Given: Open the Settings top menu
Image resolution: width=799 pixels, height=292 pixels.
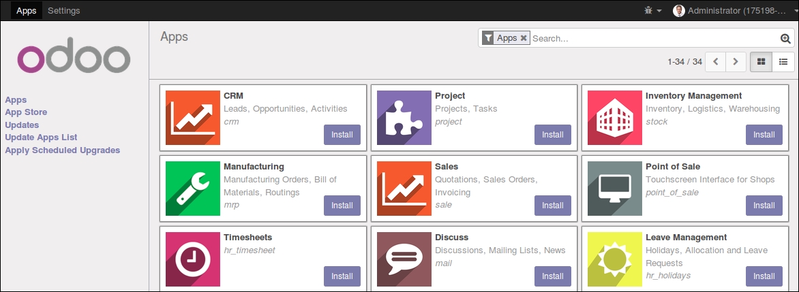Looking at the screenshot, I should [63, 10].
